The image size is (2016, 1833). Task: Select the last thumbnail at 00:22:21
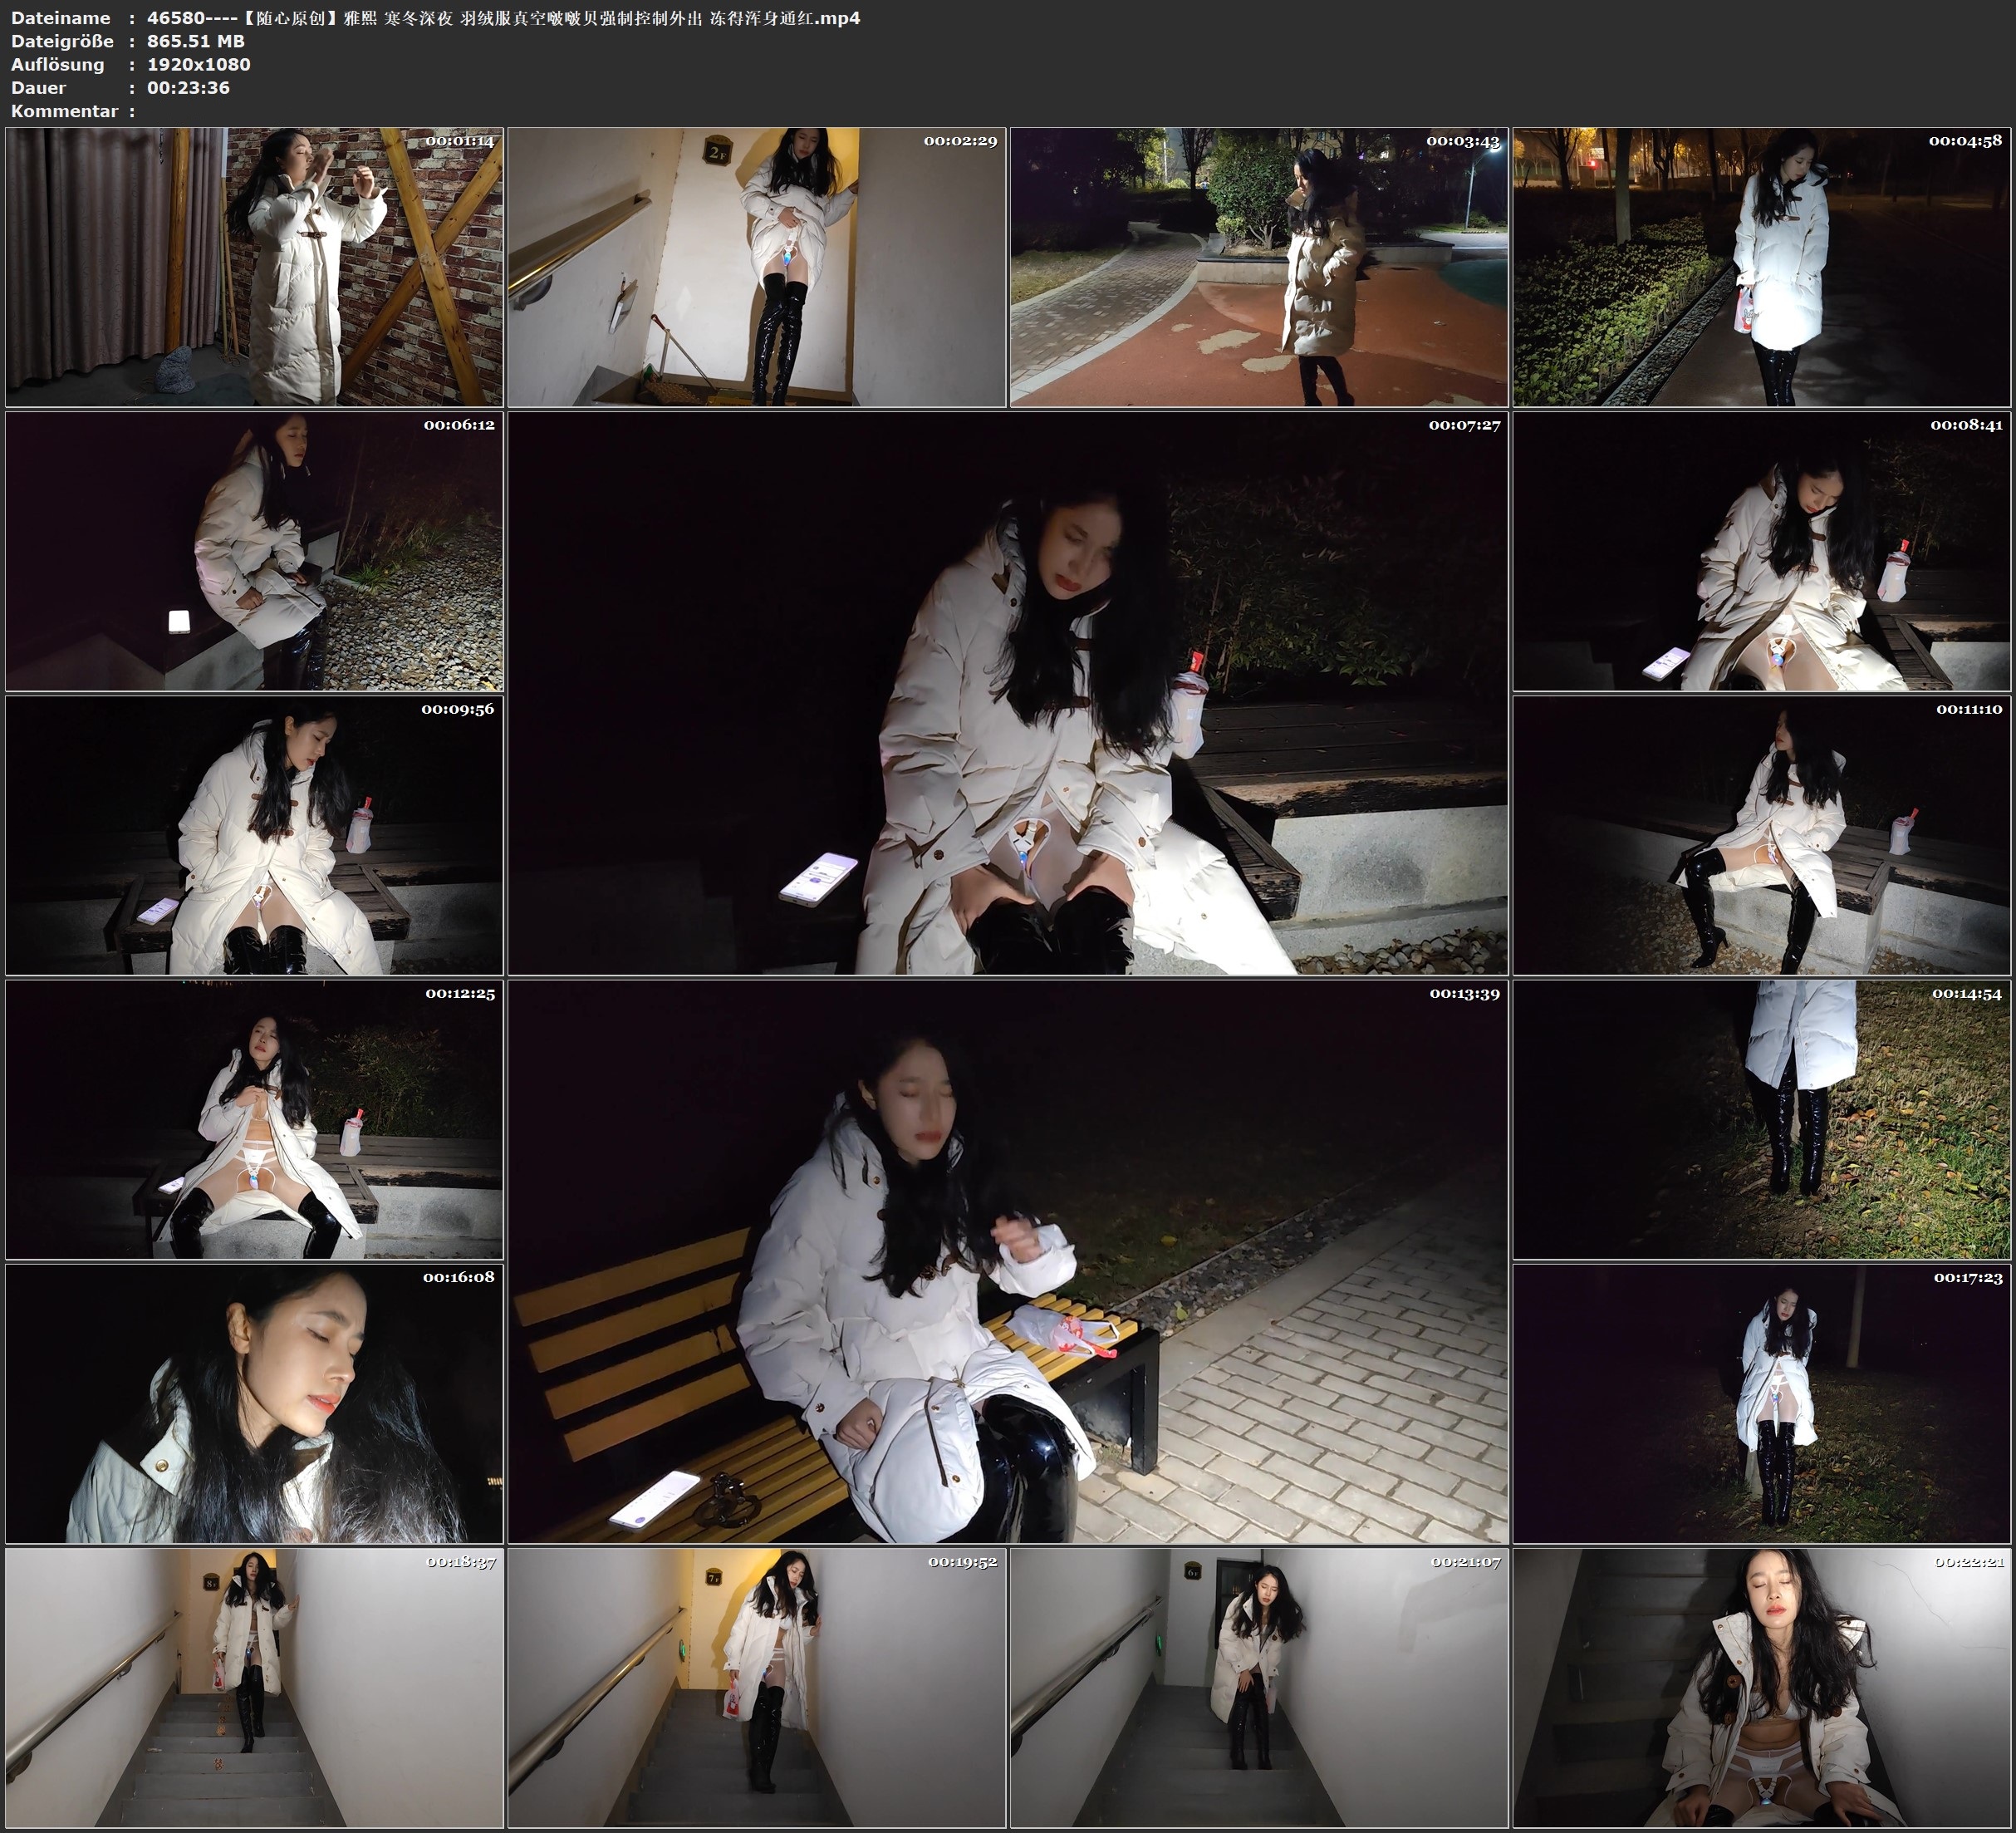click(x=1762, y=1688)
